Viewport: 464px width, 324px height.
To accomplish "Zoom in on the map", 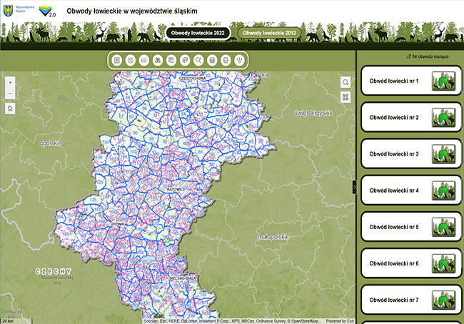I will pos(10,83).
